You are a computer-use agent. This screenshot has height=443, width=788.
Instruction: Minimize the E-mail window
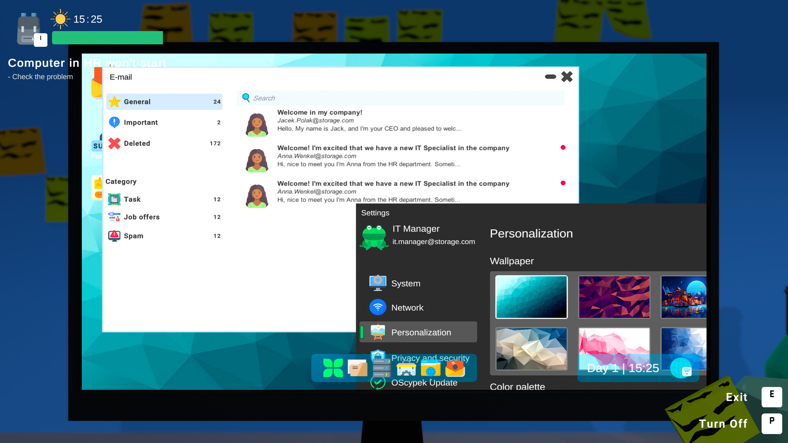550,77
